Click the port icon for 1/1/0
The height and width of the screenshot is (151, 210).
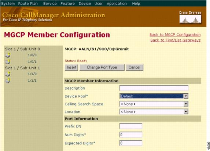click(x=8, y=74)
